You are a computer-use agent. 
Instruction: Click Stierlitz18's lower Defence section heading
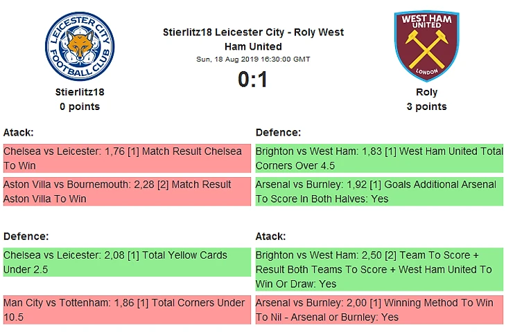26,236
